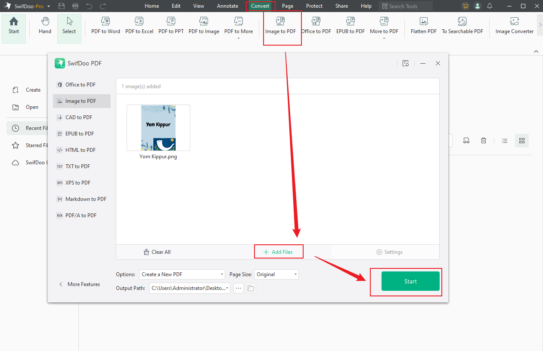This screenshot has width=543, height=351.
Task: Switch to list view of recent files
Action: click(504, 140)
